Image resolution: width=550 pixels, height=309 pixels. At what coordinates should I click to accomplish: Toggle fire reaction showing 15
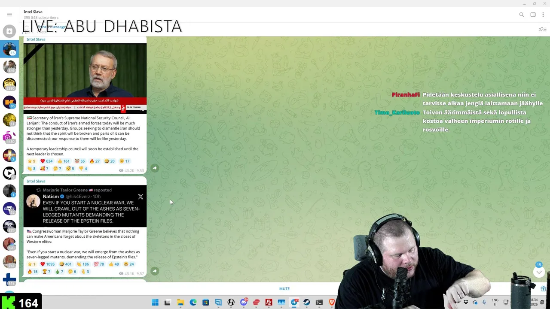(32, 272)
